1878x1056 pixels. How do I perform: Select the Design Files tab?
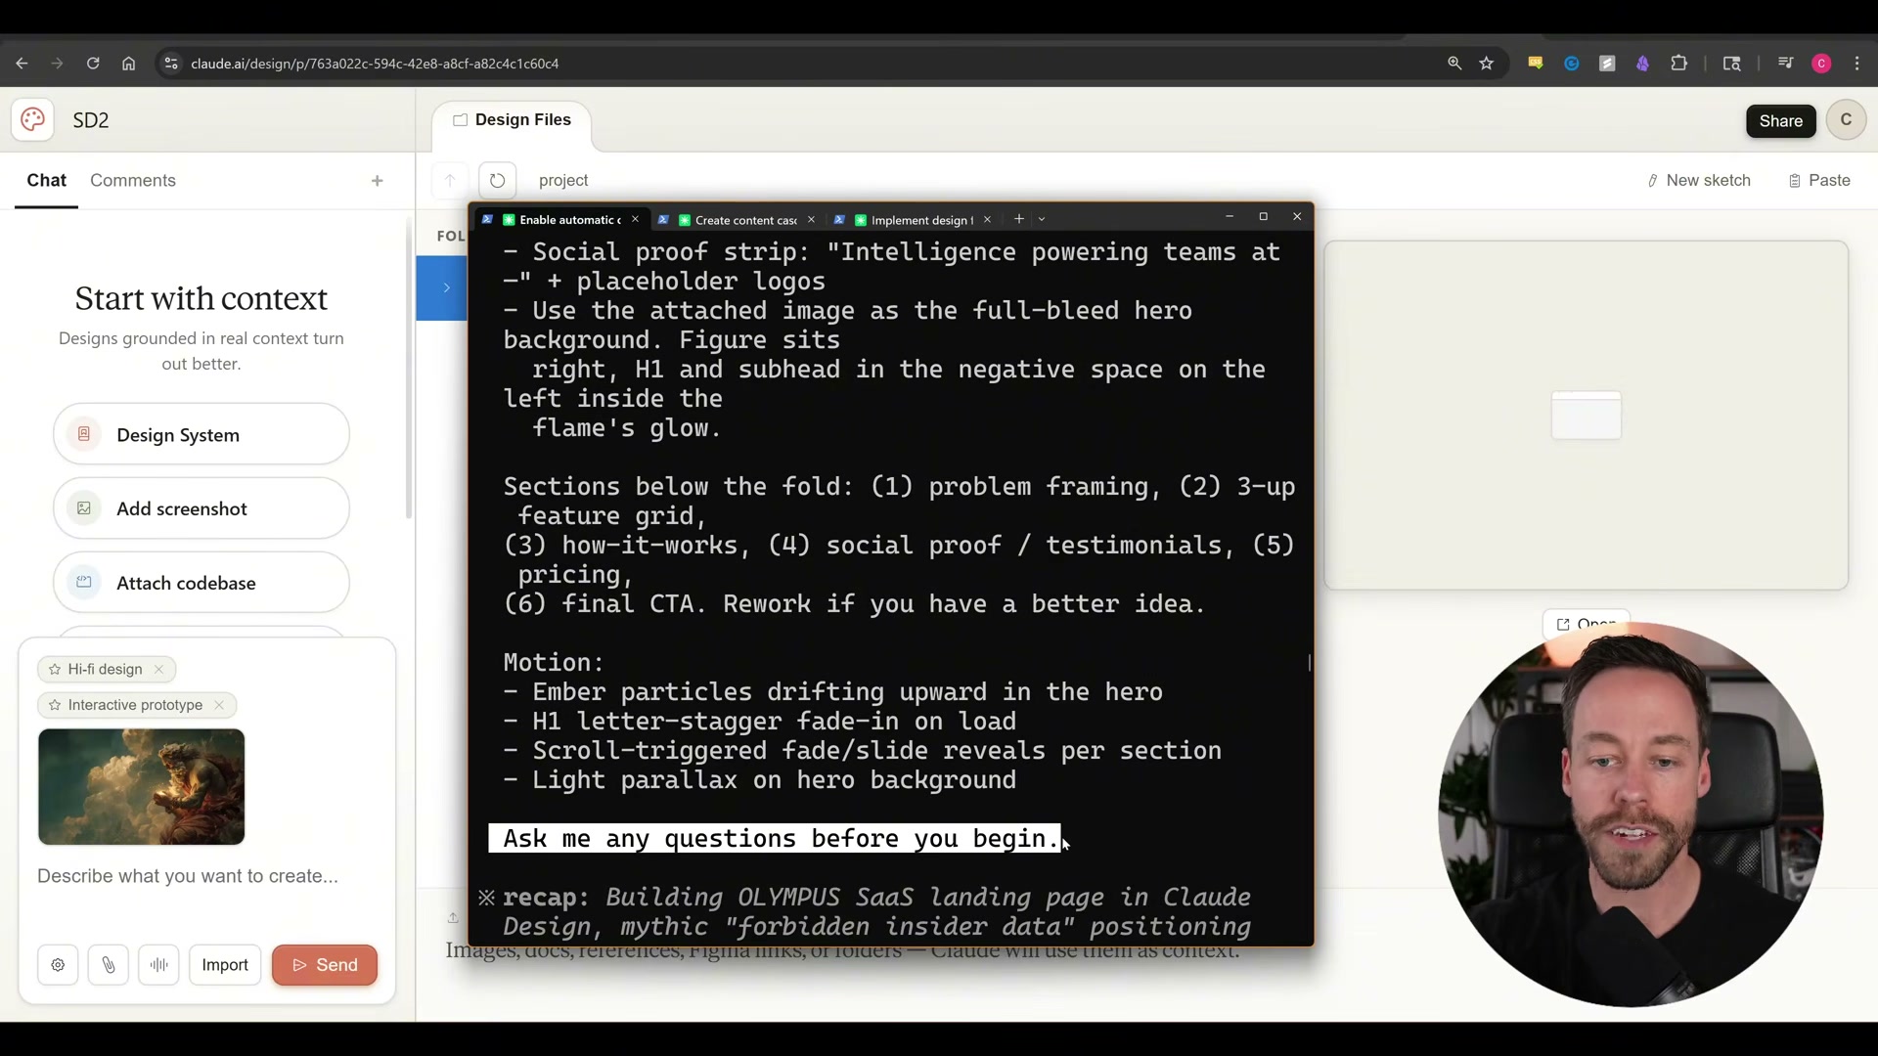513,120
